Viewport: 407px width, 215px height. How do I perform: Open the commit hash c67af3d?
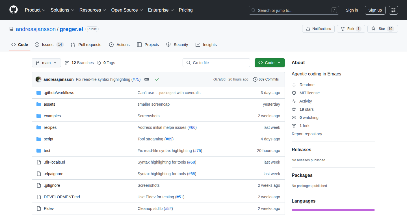(x=219, y=79)
